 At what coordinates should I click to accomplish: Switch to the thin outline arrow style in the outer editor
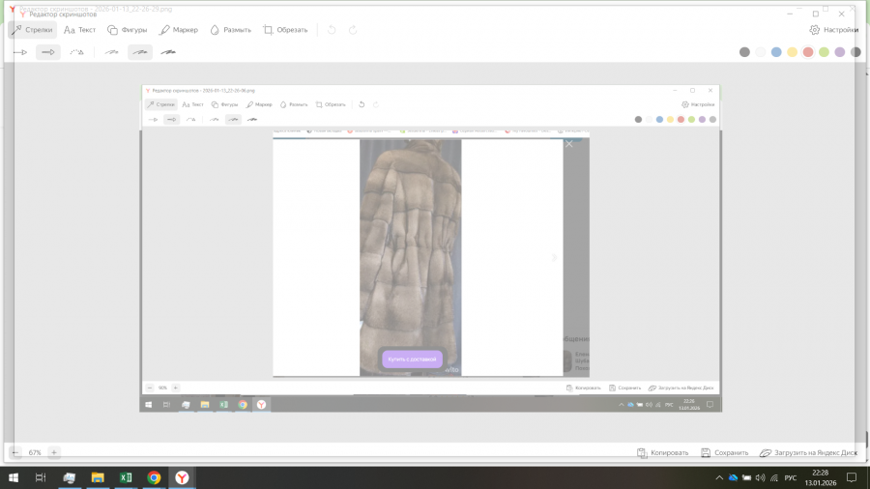[x=19, y=52]
